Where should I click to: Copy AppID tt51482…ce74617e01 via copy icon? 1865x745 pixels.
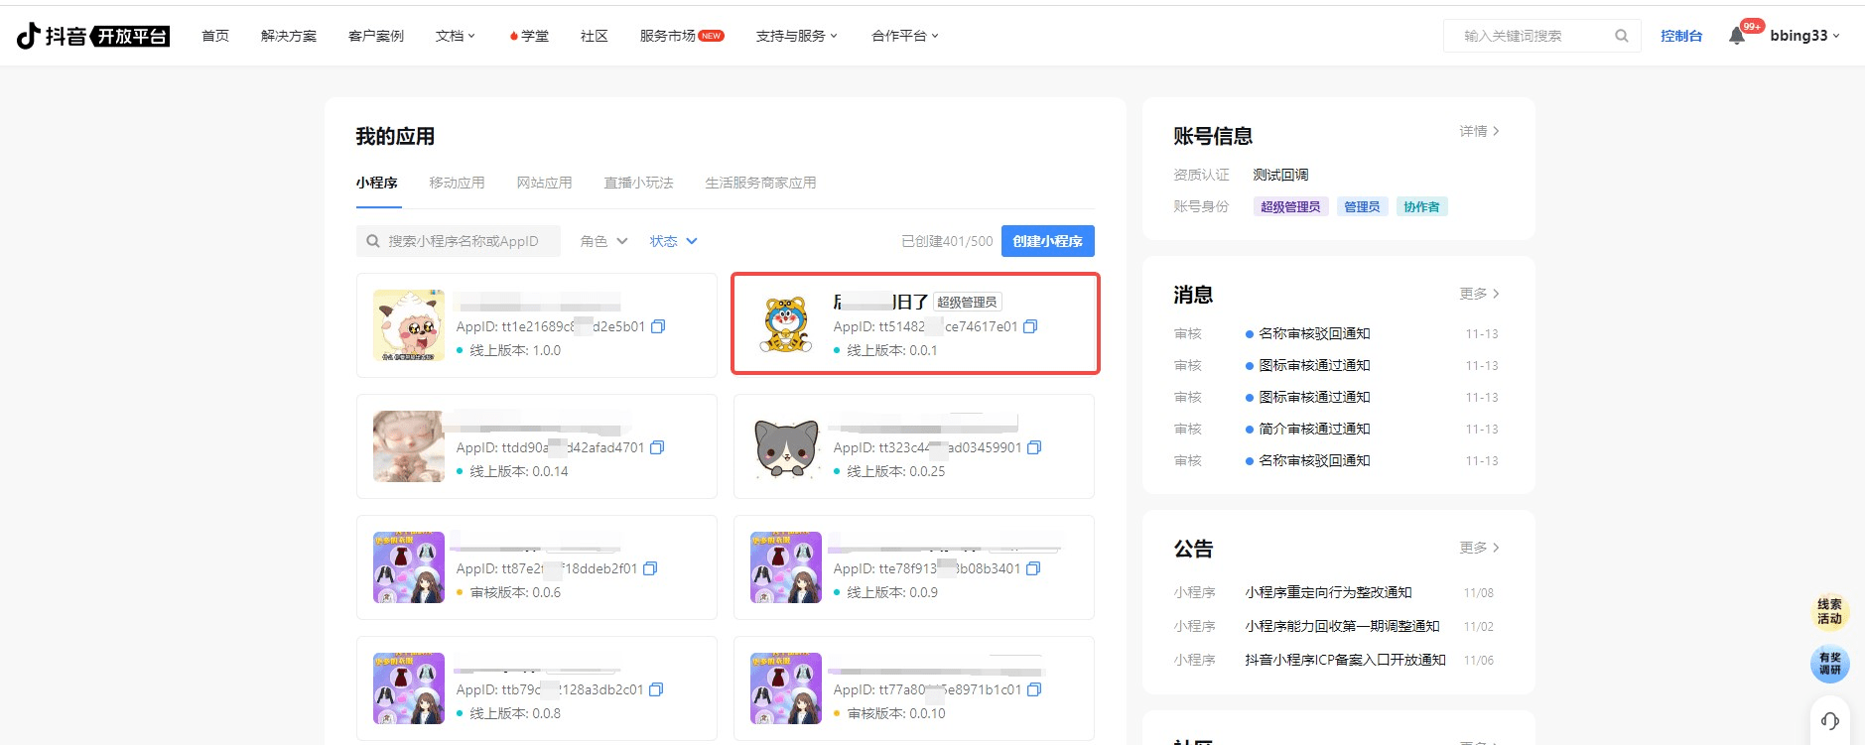(1030, 326)
